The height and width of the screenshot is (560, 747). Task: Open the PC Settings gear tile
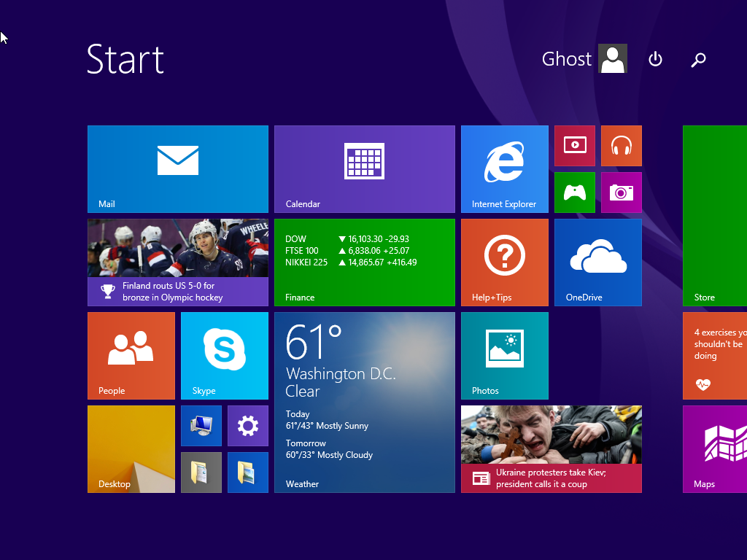point(247,425)
